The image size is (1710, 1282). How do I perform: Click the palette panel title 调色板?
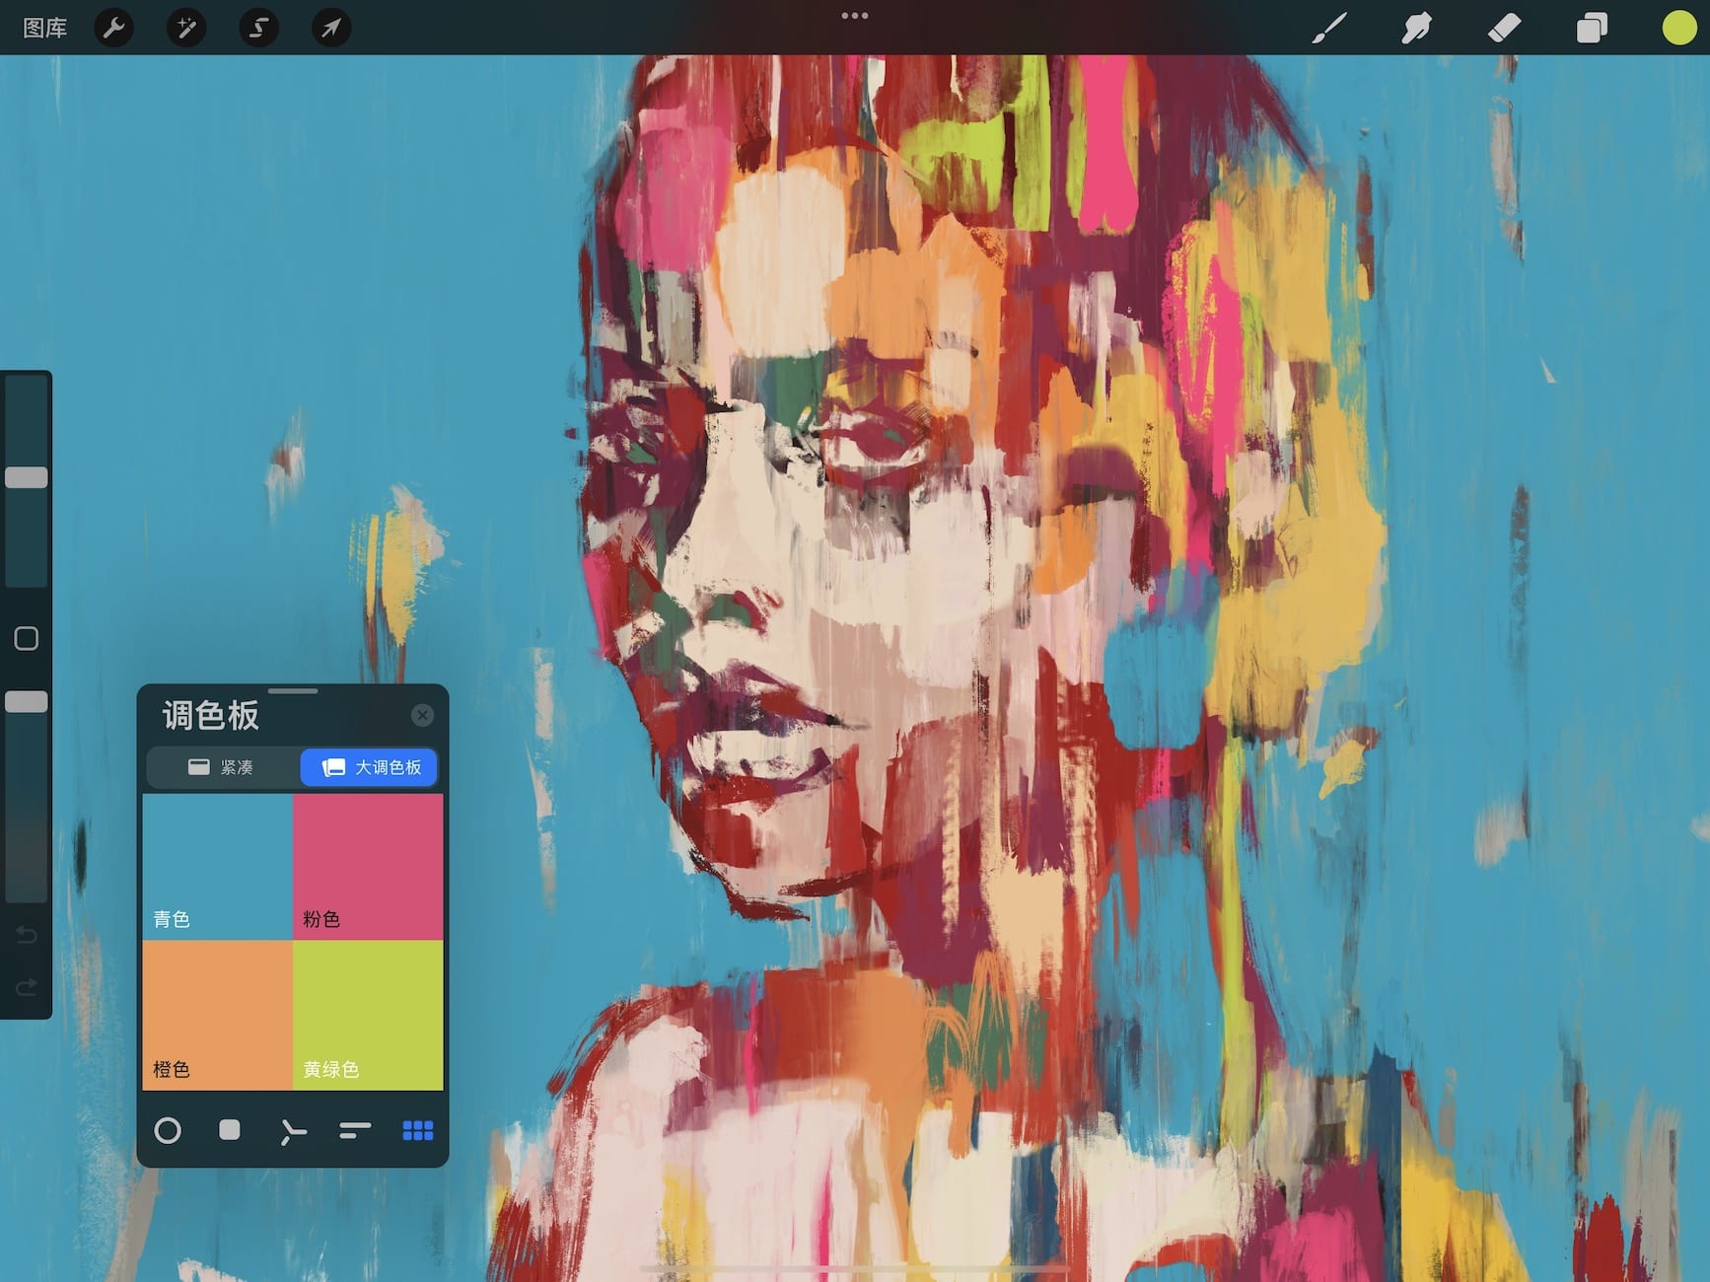point(211,716)
